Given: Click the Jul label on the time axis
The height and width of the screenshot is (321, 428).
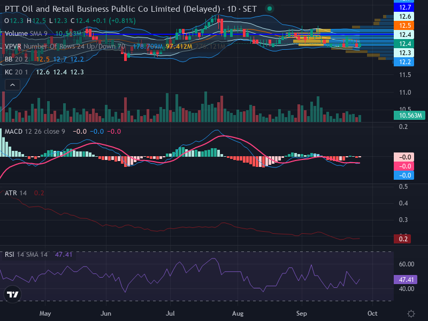Looking at the screenshot, I should (170, 314).
